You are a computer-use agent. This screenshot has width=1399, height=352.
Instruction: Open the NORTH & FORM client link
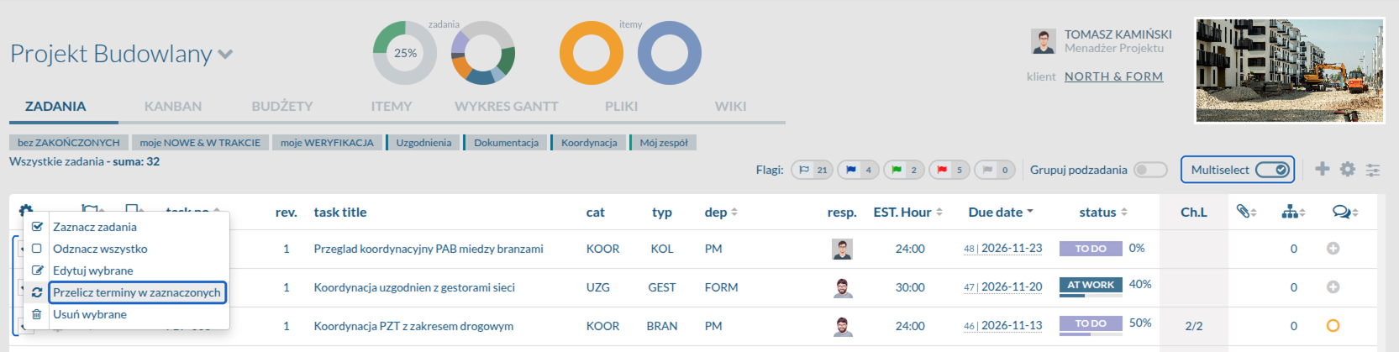[1114, 76]
